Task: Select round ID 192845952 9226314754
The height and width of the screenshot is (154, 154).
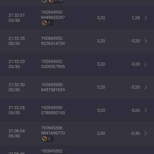Action: pos(53,41)
